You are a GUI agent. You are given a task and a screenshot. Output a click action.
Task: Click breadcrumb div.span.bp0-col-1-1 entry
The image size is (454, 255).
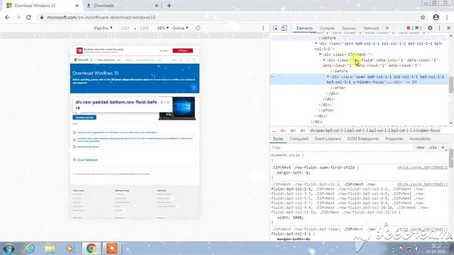[x=375, y=130]
